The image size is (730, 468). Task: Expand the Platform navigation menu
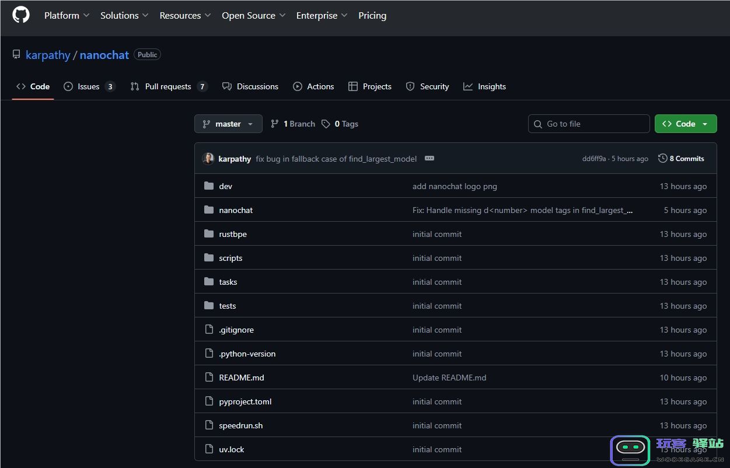click(67, 16)
